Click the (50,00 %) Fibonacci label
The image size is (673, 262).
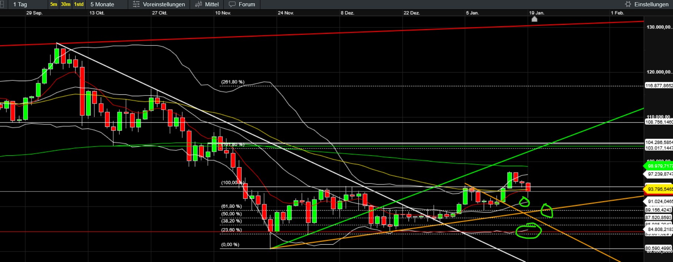231,214
